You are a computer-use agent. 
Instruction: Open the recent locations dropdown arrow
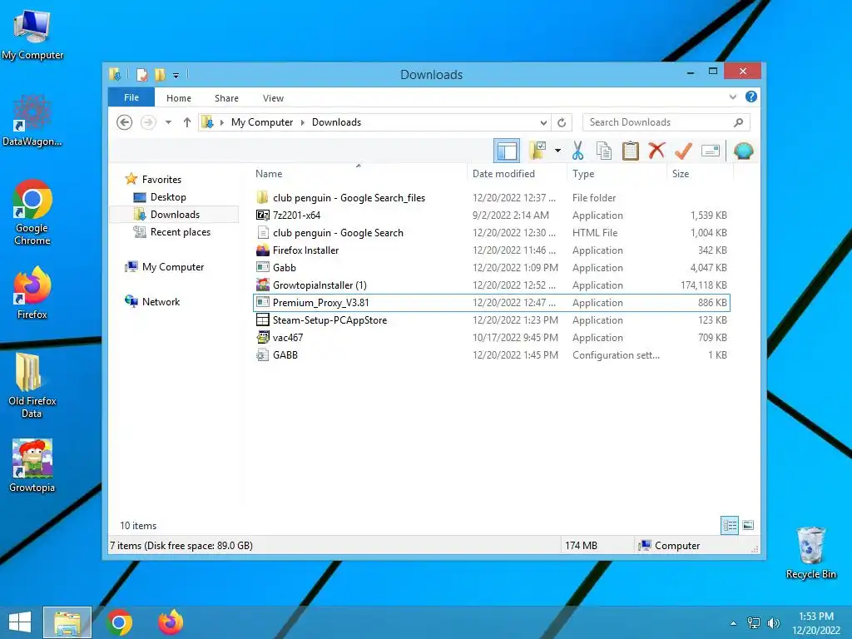168,122
